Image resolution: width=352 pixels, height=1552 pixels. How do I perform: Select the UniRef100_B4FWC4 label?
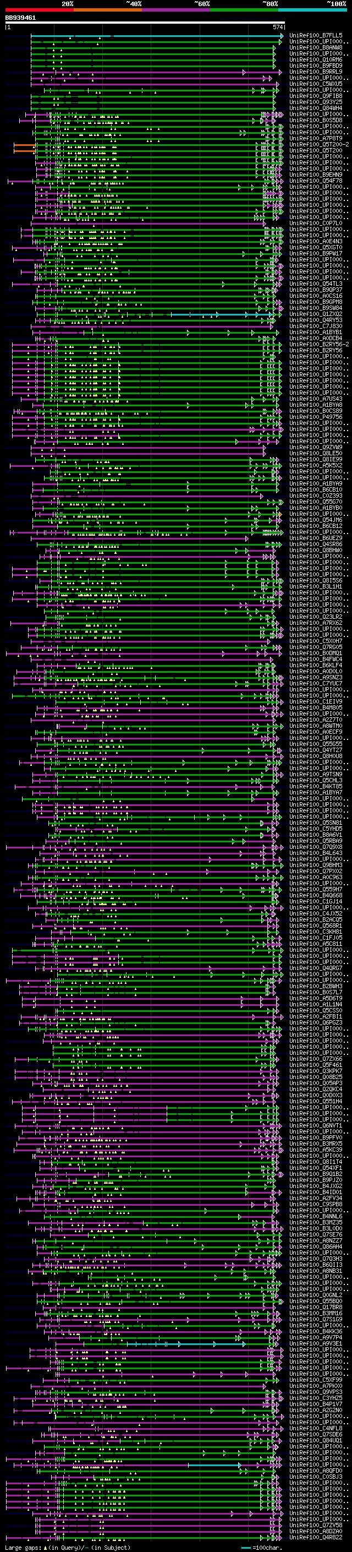click(316, 659)
